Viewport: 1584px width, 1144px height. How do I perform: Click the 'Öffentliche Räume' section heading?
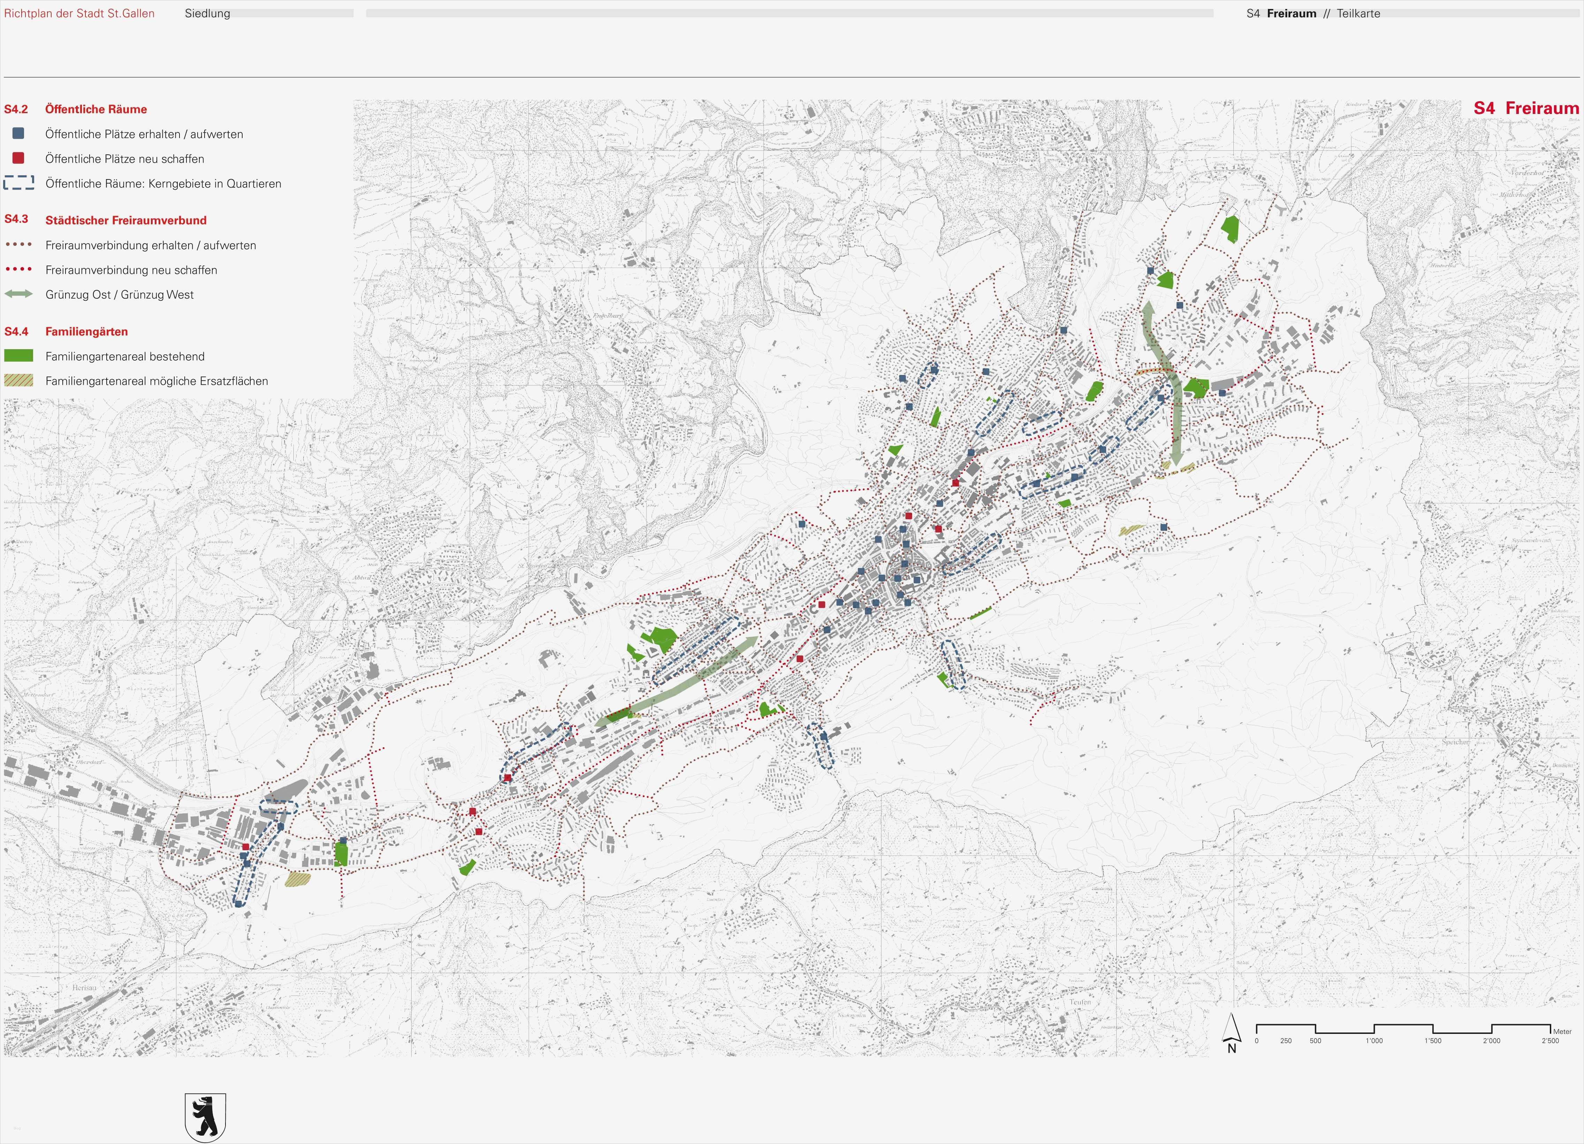coord(96,109)
